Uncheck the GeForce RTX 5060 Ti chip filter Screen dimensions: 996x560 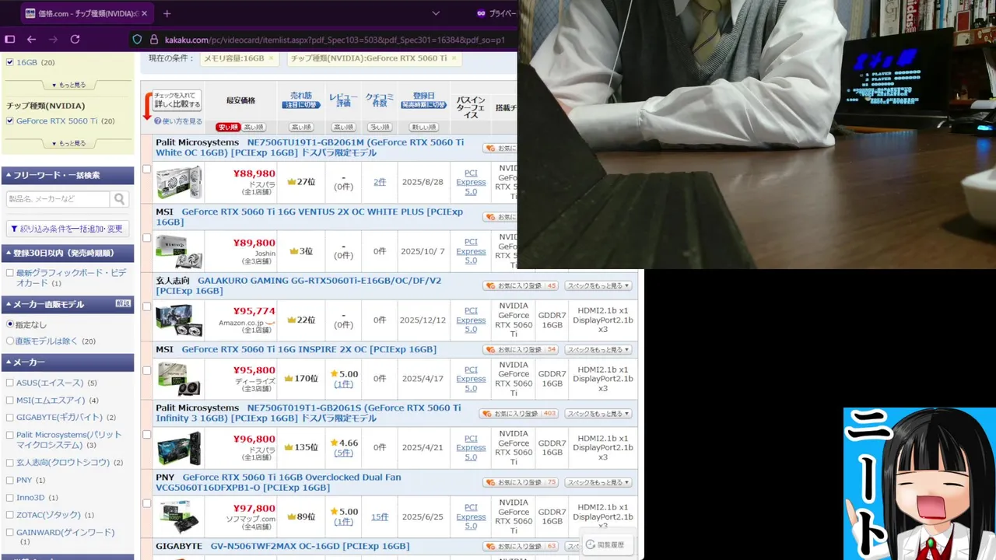[10, 121]
